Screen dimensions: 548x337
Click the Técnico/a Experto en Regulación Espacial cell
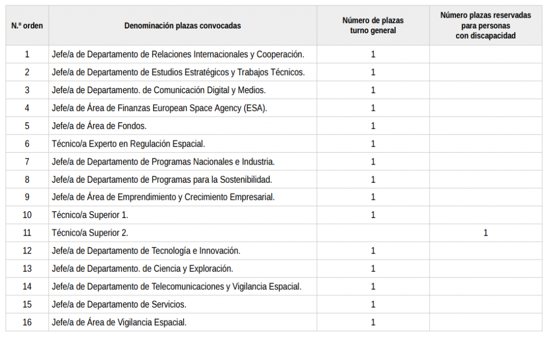point(128,144)
